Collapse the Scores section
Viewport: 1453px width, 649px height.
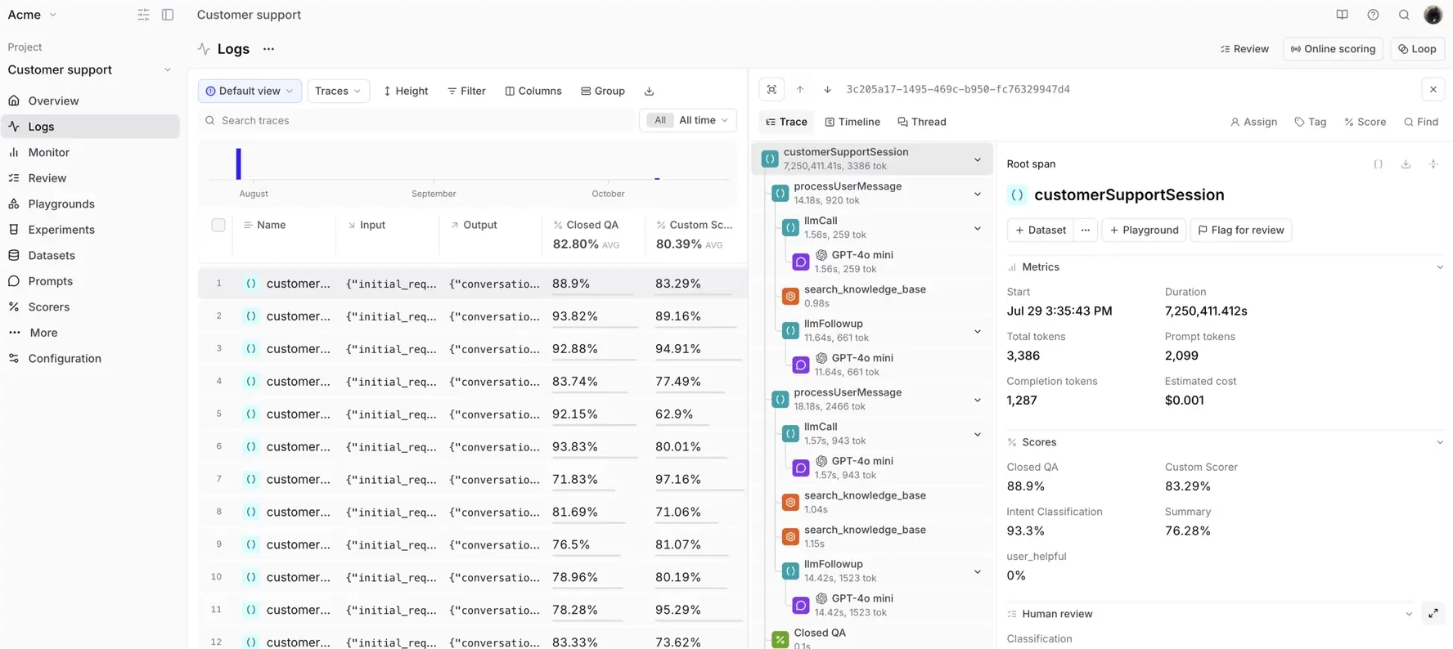click(1440, 442)
